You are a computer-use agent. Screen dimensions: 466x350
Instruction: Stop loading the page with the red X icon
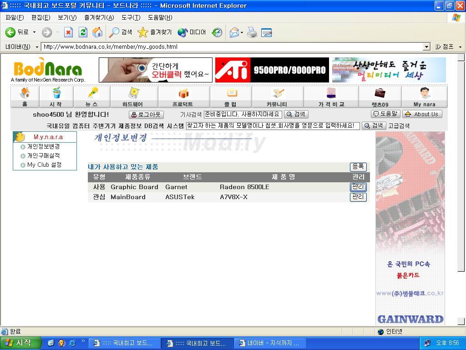(x=68, y=32)
